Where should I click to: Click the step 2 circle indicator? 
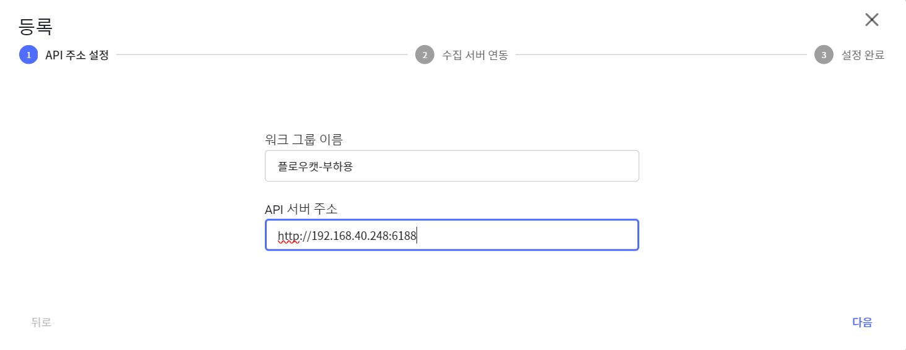point(425,55)
